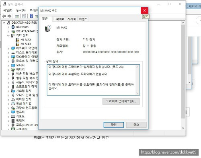201x158 pixels.
Task: Select the 마우스 및 기타 mouse icon
Action: [x=13, y=61]
